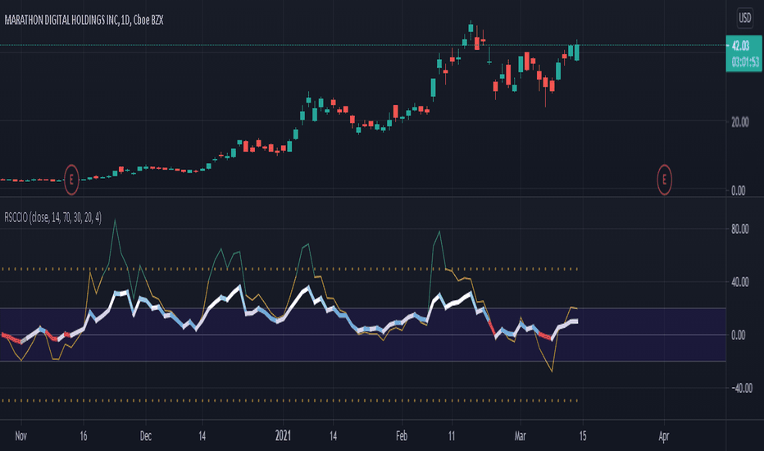
Task: Click the Mar date label on time axis
Action: coord(520,436)
